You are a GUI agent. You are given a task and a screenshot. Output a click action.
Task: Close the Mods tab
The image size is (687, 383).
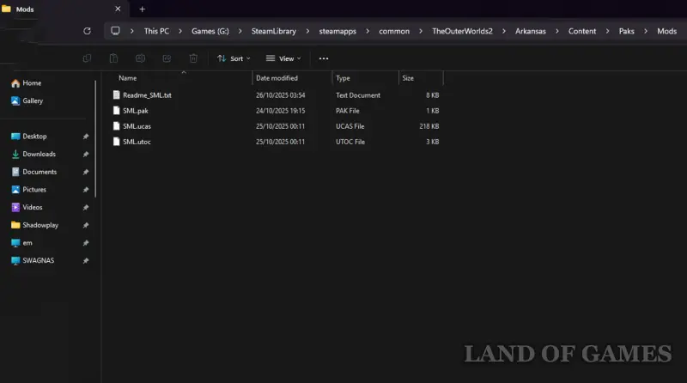coord(118,9)
